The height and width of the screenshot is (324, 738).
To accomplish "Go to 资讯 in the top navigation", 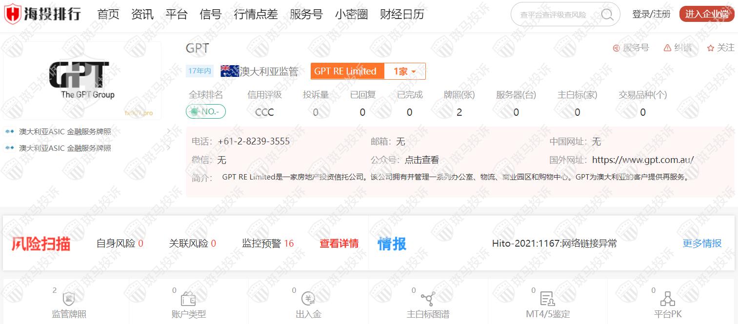I will click(142, 15).
